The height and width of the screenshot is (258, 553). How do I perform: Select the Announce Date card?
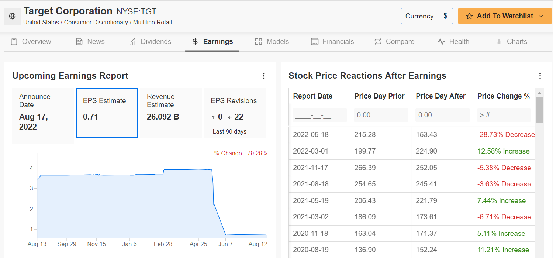coord(43,116)
